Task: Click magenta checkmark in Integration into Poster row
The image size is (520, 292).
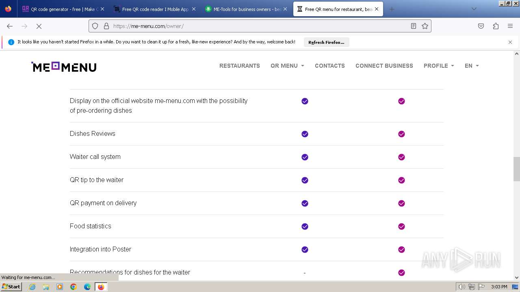Action: point(401,249)
